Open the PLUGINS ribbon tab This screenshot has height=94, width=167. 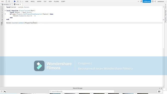(x=56, y=2)
